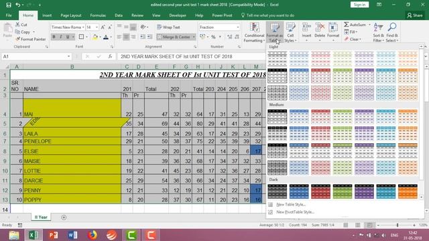The height and width of the screenshot is (241, 429).
Task: Choose New Table Style option
Action: pos(290,204)
